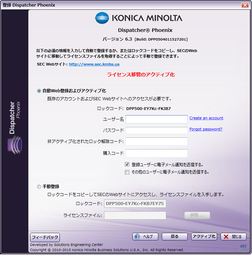Close the dialog via title bar X

245,5
